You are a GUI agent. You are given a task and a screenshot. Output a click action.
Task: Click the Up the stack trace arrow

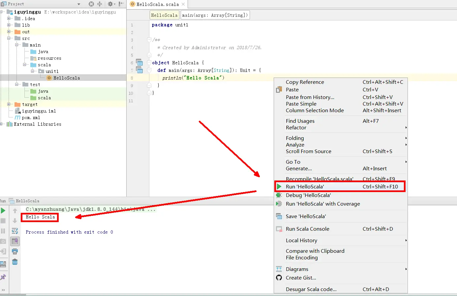tap(15, 211)
